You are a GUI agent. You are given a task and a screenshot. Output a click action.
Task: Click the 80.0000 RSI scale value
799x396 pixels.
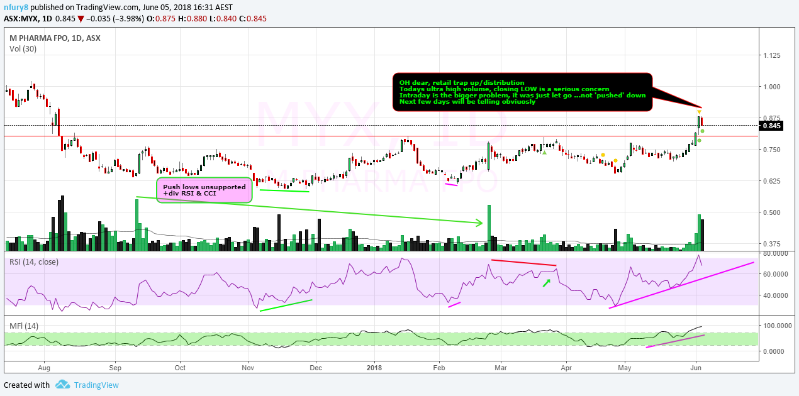(775, 254)
